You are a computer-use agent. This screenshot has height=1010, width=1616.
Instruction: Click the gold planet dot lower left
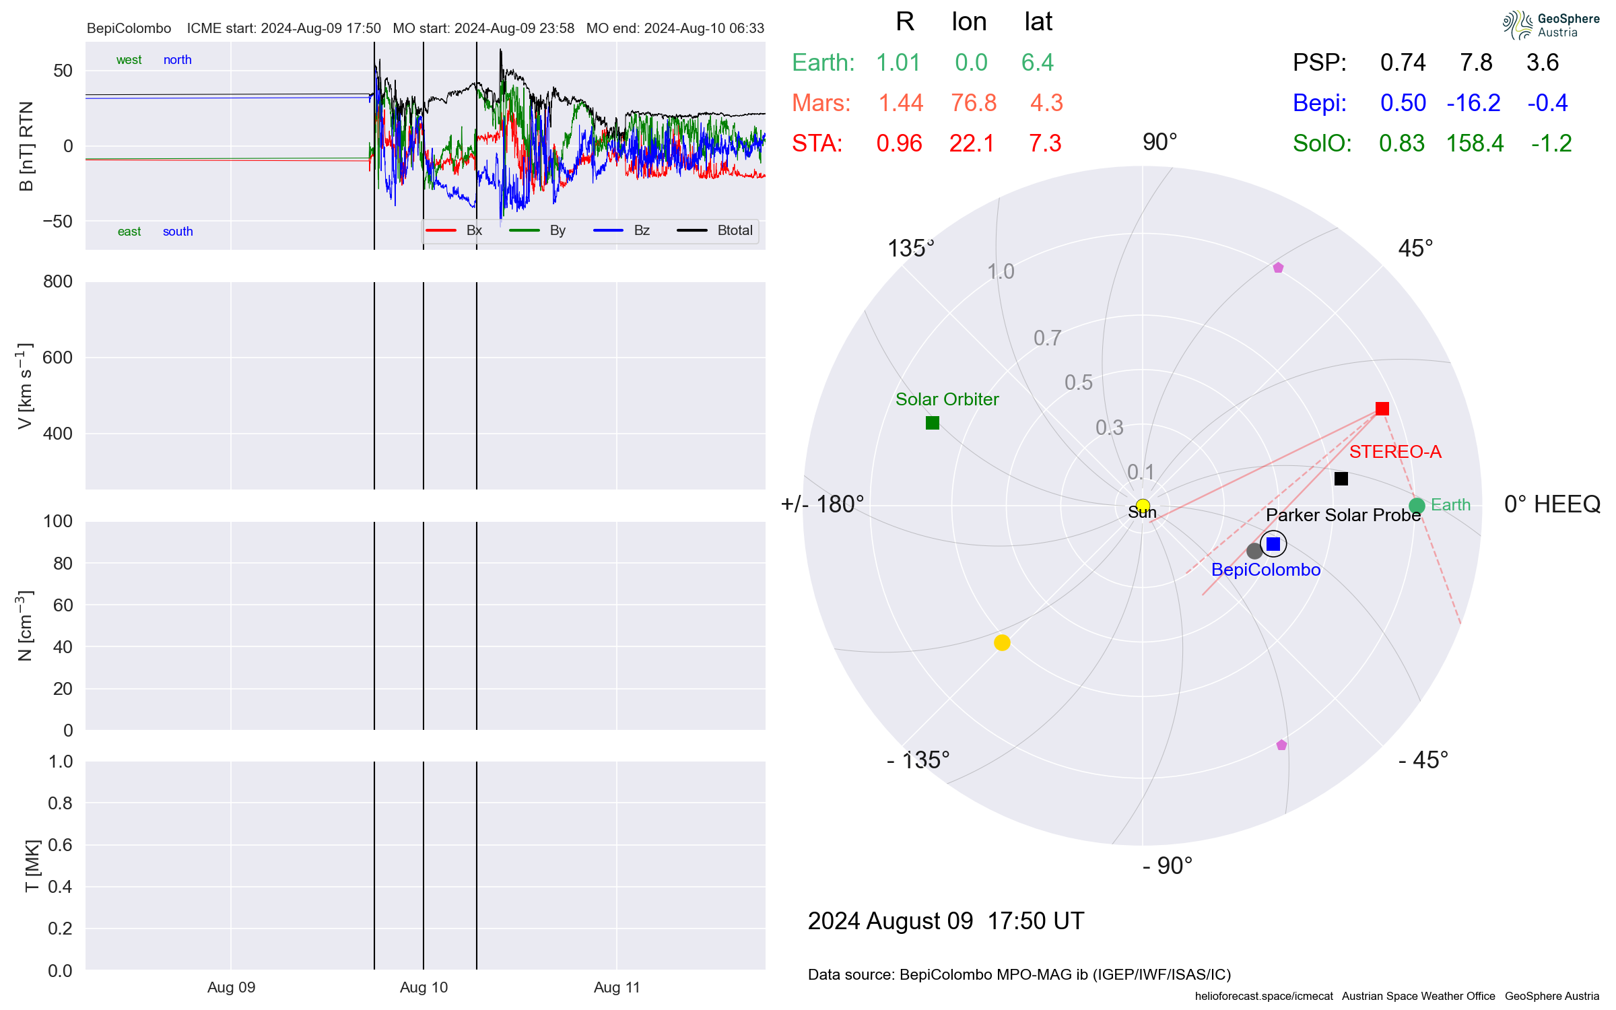click(x=1002, y=642)
